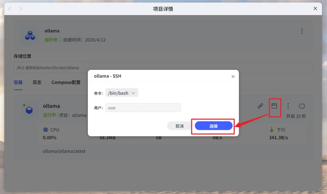Click the ollama container cube icon

pyautogui.click(x=29, y=110)
